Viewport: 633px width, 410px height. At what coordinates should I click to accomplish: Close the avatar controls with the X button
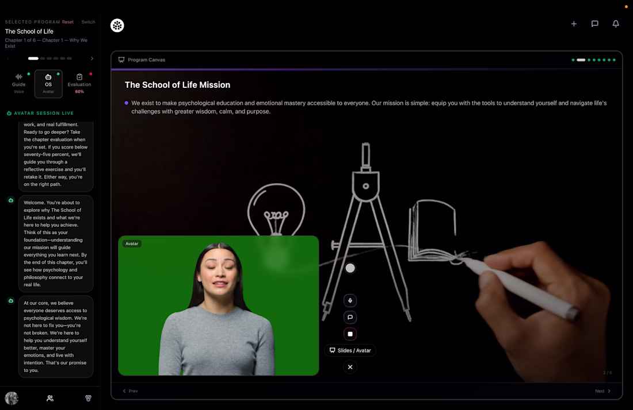tap(350, 367)
